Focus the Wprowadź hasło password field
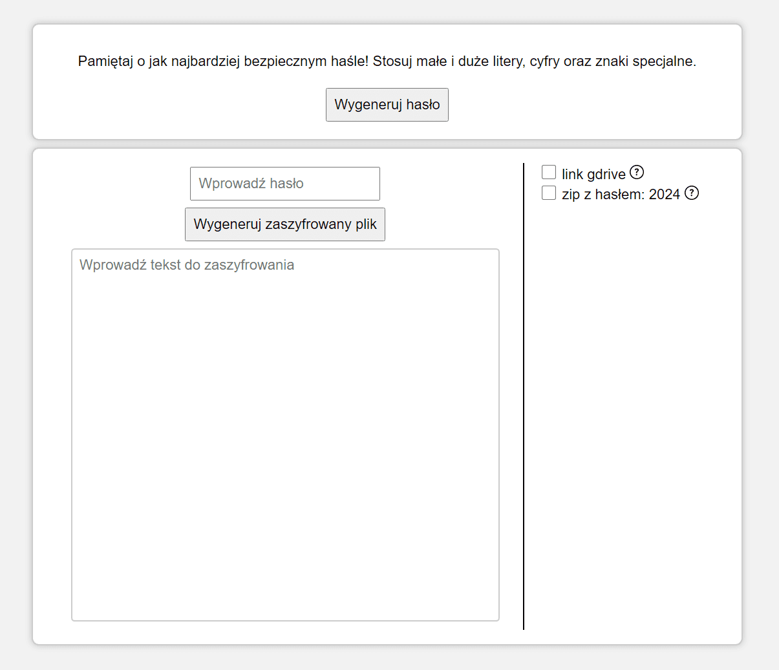Viewport: 779px width, 670px height. tap(285, 184)
